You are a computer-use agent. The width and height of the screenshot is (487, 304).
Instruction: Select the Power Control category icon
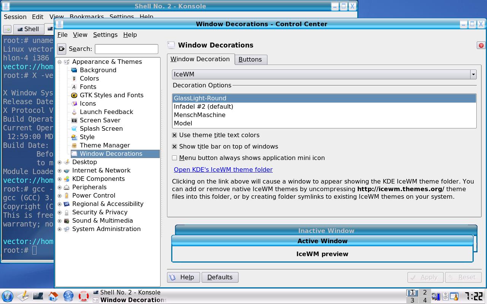point(67,195)
